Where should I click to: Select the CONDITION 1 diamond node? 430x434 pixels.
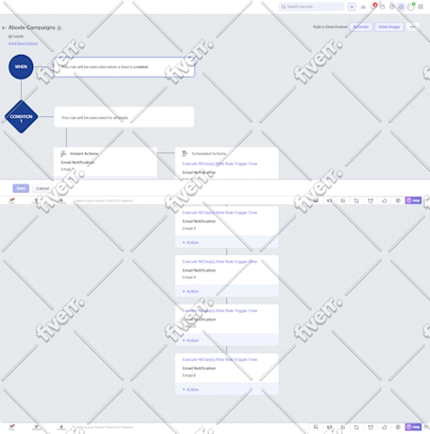tap(21, 117)
